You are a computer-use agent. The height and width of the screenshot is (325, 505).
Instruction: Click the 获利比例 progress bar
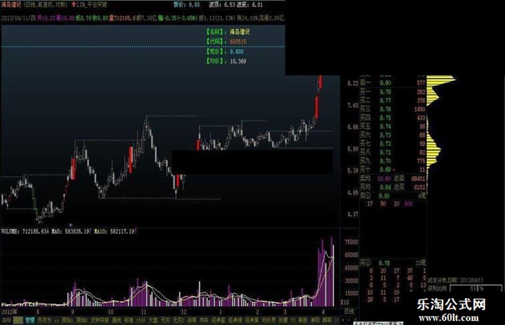476,289
